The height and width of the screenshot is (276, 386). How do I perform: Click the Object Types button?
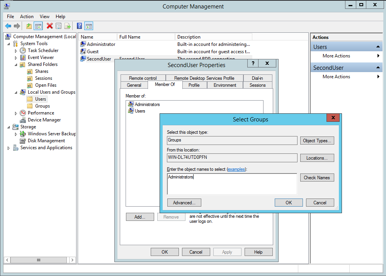tap(317, 140)
